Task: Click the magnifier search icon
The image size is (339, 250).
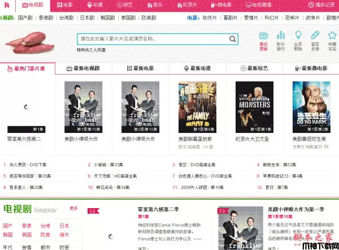Action: click(233, 39)
